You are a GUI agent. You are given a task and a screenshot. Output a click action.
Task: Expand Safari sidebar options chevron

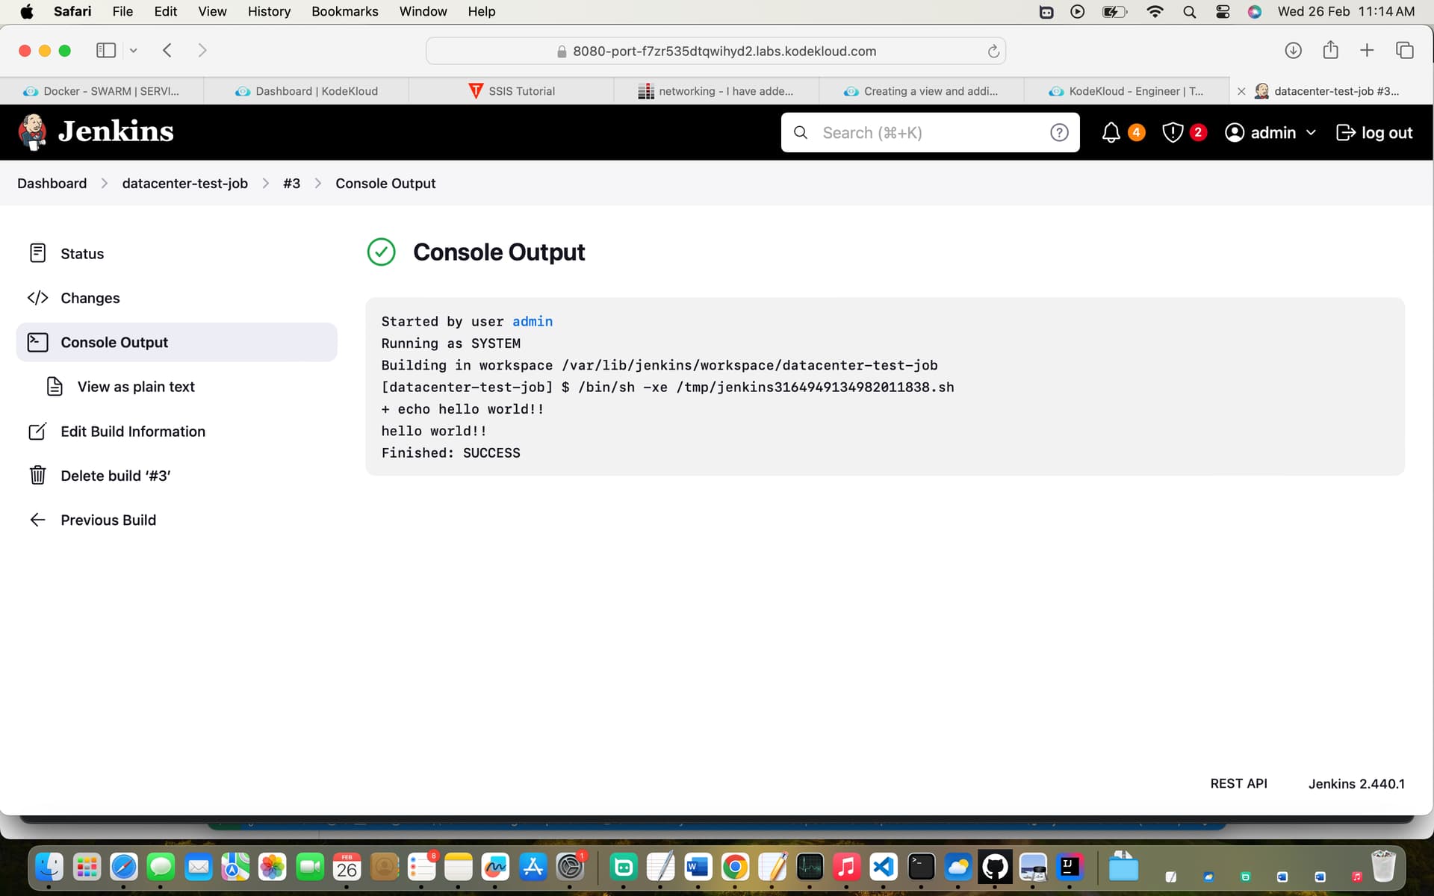[x=134, y=51]
